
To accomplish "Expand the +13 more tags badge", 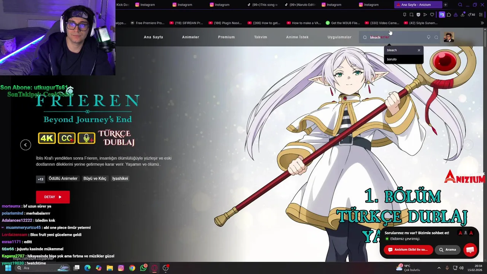I will tap(40, 179).
